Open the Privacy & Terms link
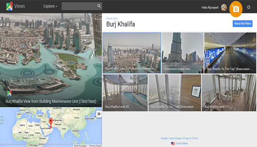The height and width of the screenshot is (147, 257). click(190, 138)
